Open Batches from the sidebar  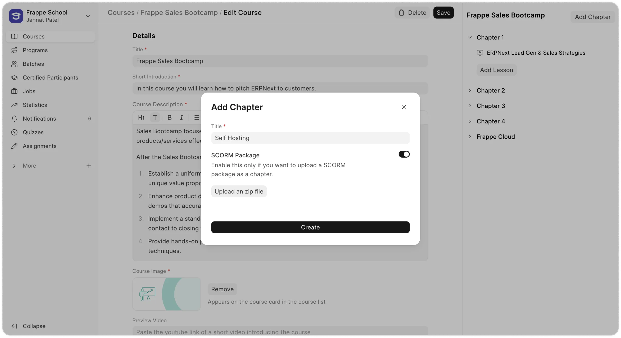pyautogui.click(x=33, y=64)
